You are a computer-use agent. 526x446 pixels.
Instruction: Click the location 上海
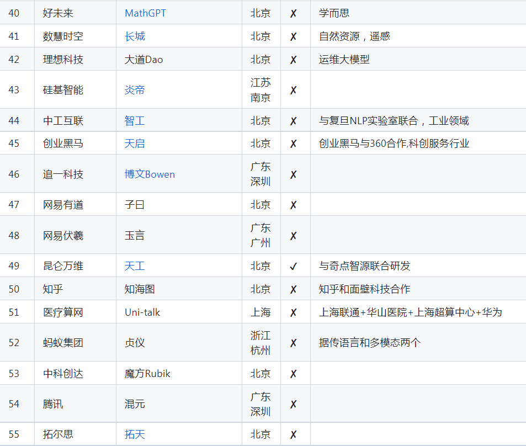[x=261, y=312]
